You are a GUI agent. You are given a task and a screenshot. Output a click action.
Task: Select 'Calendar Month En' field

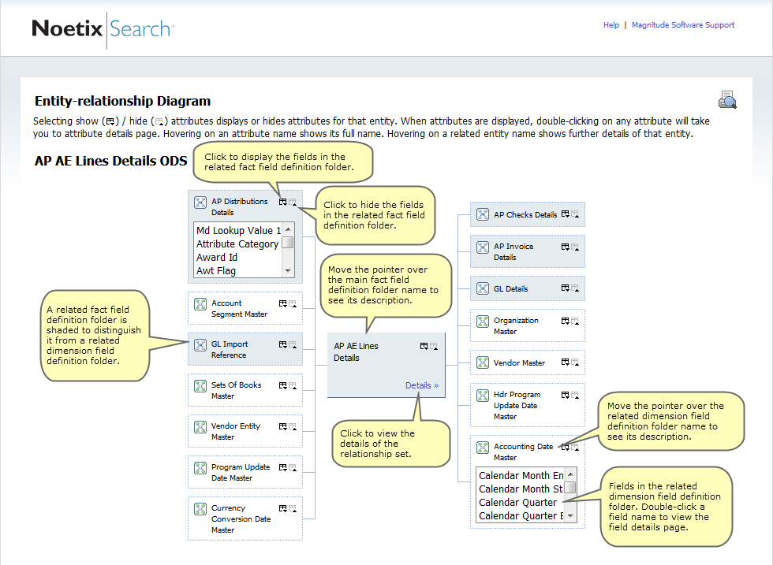[521, 475]
